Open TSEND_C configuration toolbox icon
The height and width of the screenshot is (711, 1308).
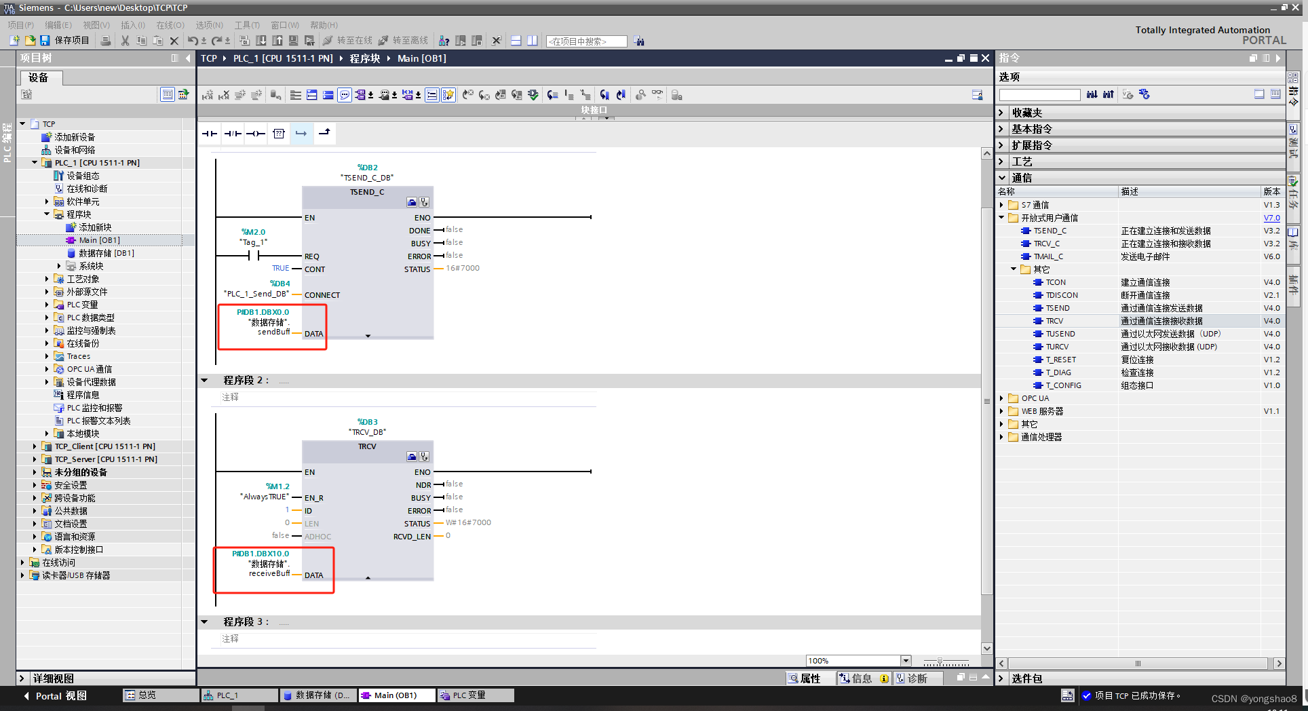coord(412,202)
